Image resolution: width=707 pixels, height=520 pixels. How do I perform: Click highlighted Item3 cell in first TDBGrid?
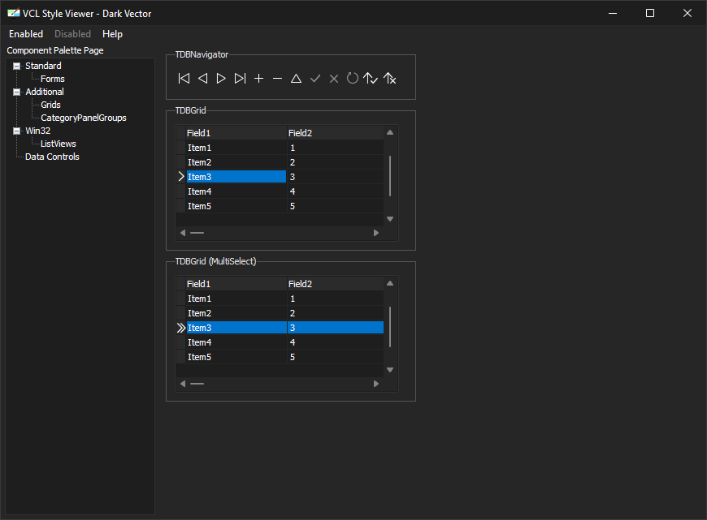pyautogui.click(x=236, y=177)
